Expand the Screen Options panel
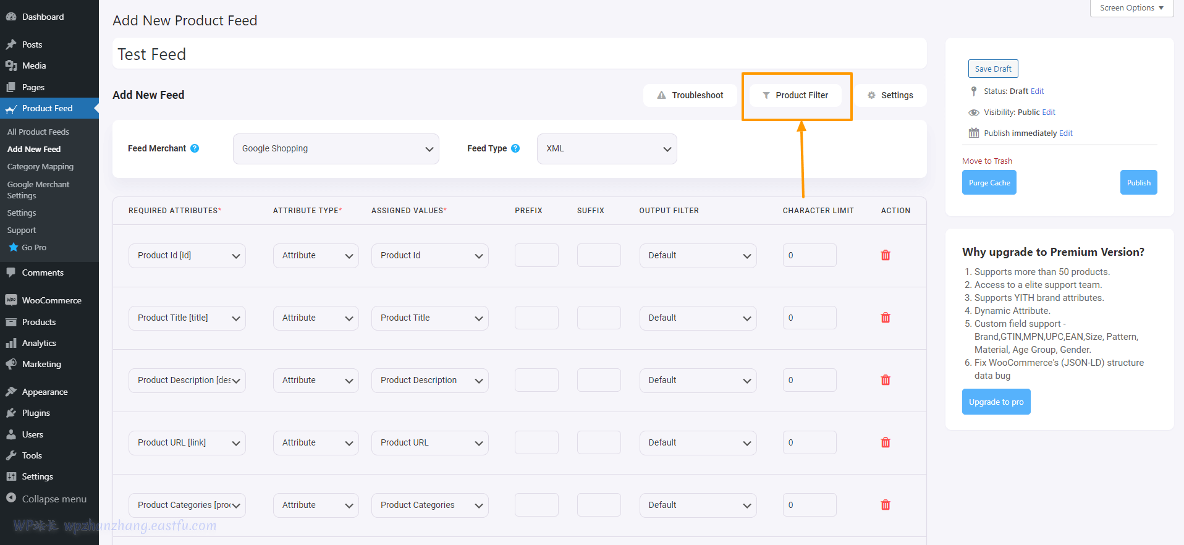 click(x=1131, y=8)
